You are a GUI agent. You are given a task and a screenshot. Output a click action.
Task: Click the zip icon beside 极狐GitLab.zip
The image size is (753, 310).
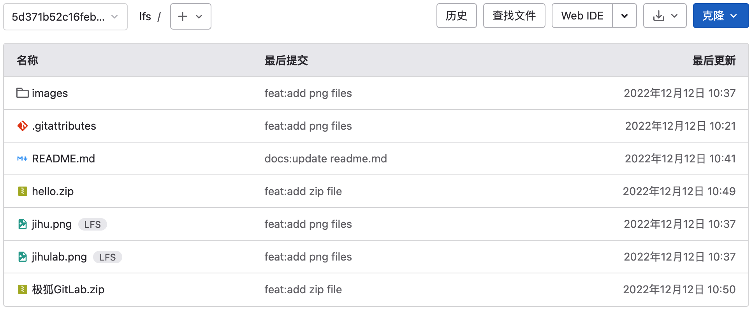(22, 289)
